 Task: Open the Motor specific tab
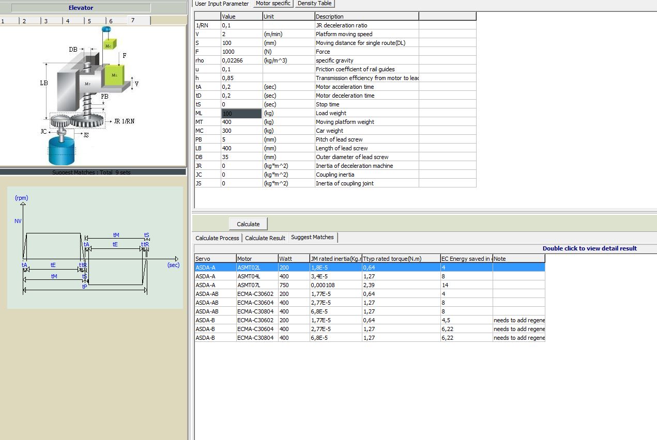[x=273, y=3]
